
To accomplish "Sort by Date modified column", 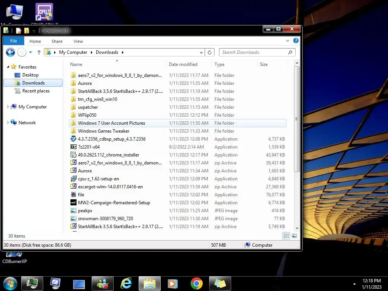I will click(183, 64).
